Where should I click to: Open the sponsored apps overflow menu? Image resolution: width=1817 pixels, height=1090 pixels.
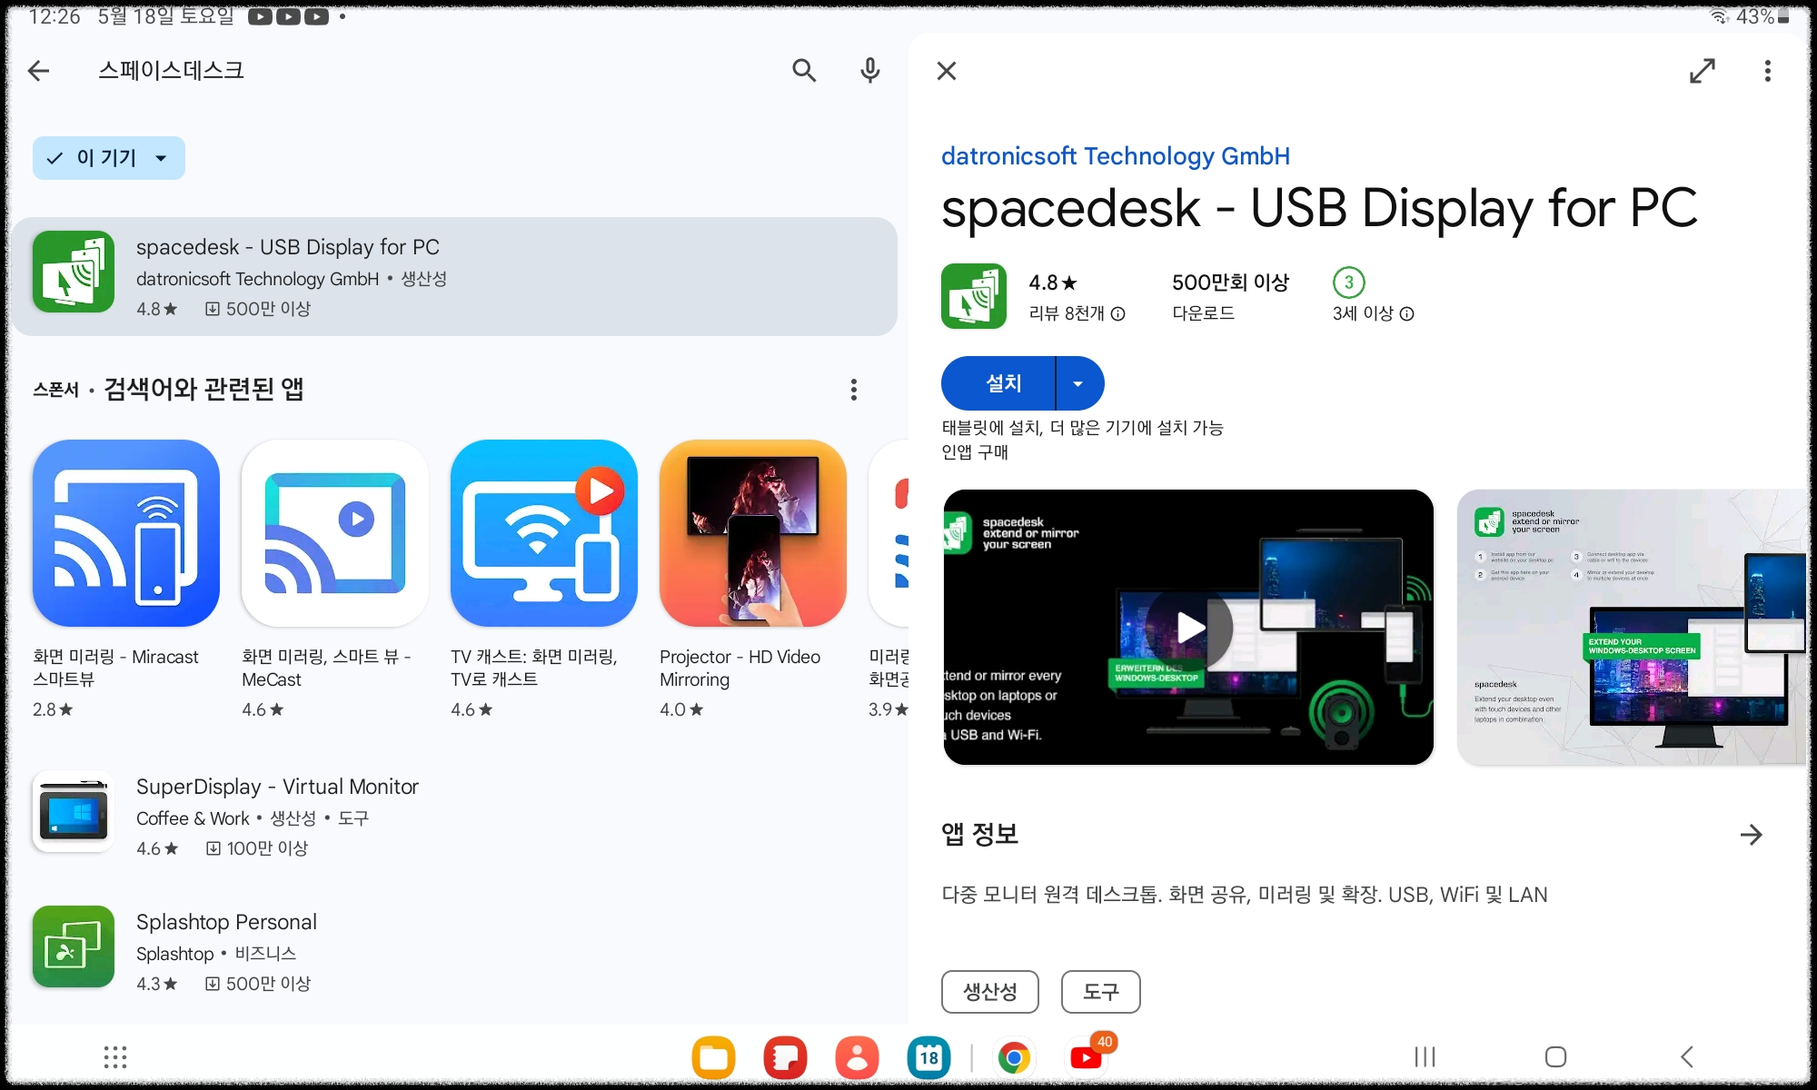tap(853, 389)
